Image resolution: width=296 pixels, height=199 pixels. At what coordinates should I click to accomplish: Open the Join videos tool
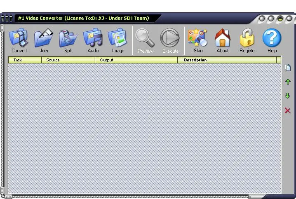pyautogui.click(x=44, y=40)
